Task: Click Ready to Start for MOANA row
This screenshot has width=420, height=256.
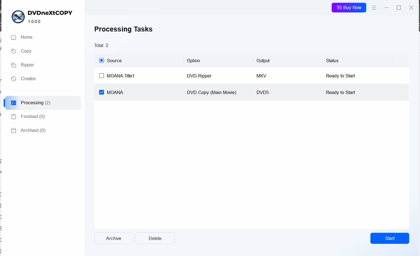Action: coord(341,92)
